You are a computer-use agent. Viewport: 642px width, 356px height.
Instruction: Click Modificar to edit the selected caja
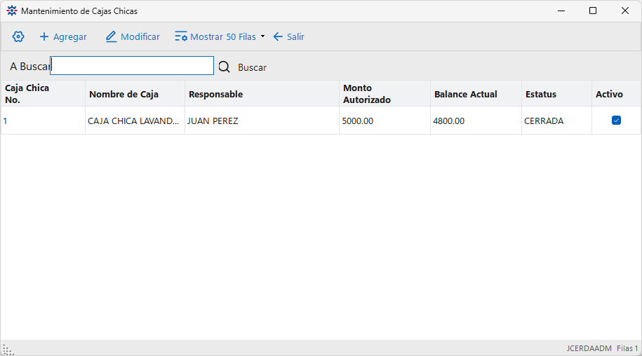pyautogui.click(x=133, y=36)
